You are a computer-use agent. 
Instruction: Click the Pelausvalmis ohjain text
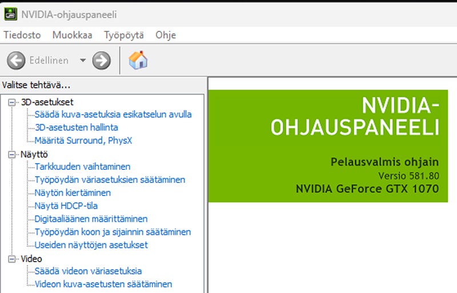pos(384,162)
